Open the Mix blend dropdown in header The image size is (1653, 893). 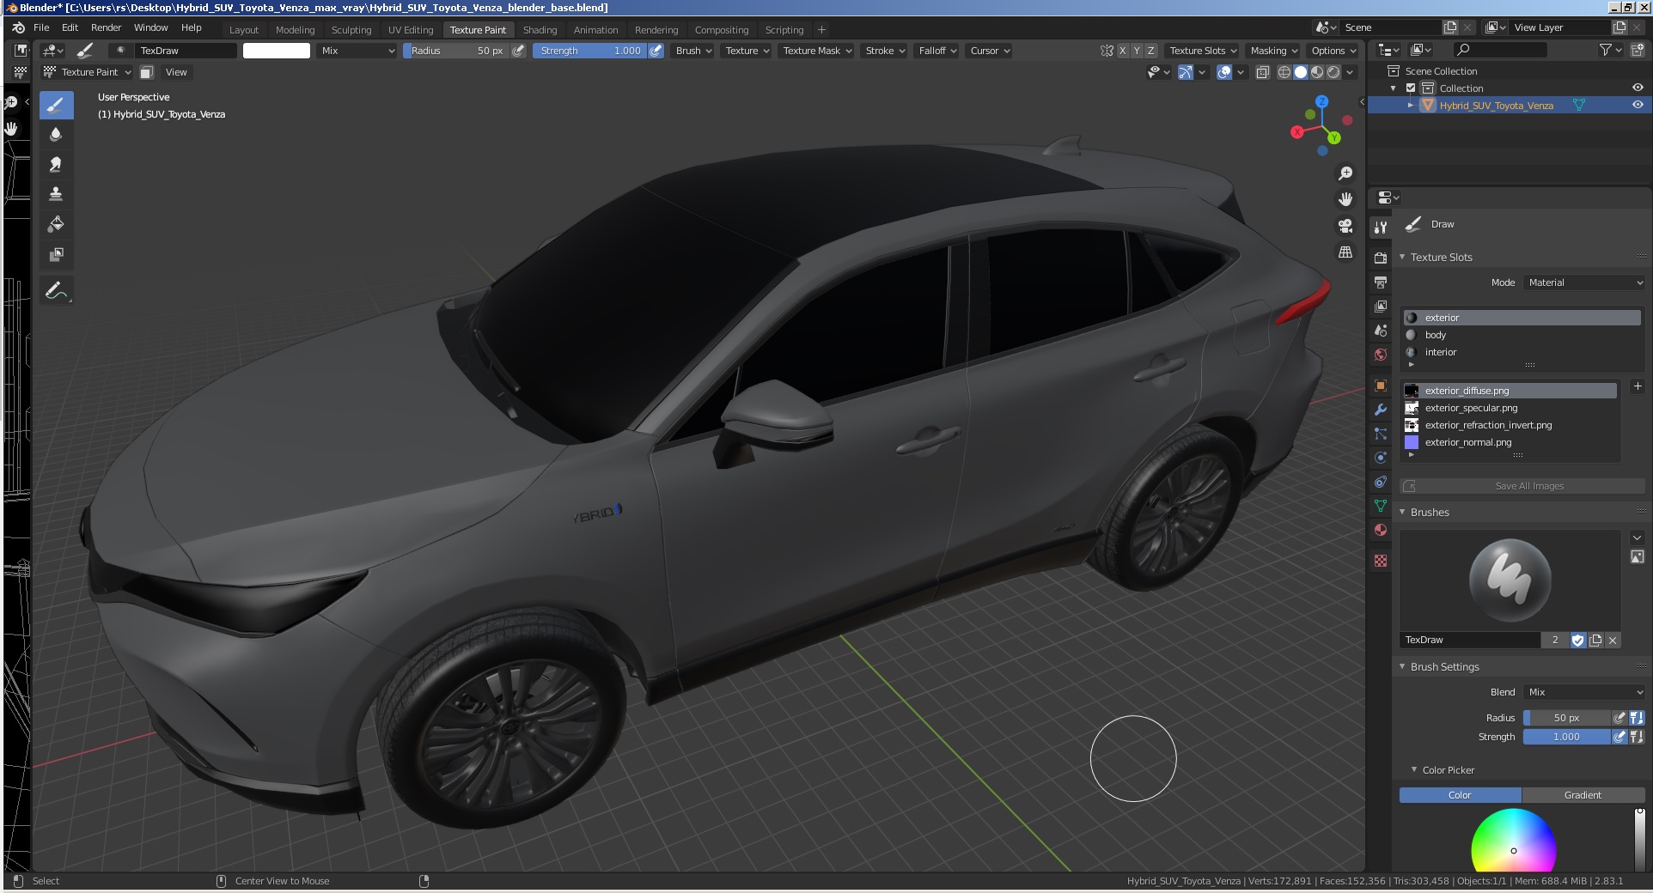[x=357, y=51]
